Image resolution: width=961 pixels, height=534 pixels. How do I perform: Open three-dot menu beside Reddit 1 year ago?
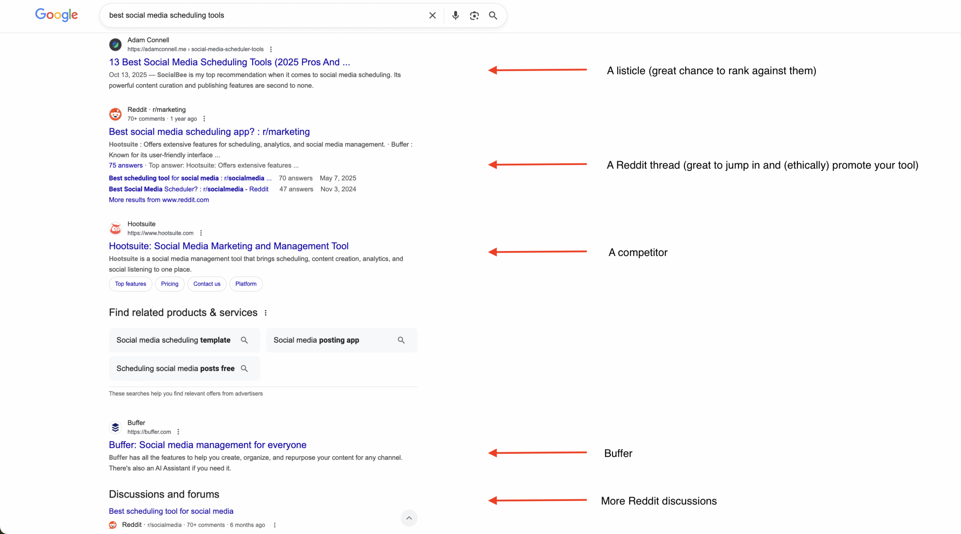pos(204,119)
